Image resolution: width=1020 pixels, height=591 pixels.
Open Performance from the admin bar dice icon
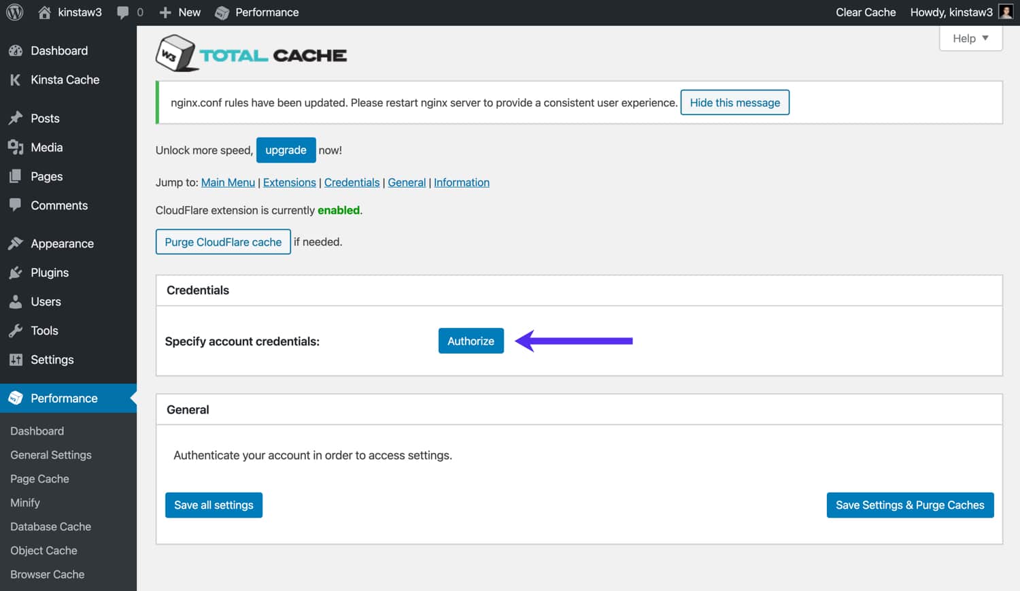coord(222,12)
